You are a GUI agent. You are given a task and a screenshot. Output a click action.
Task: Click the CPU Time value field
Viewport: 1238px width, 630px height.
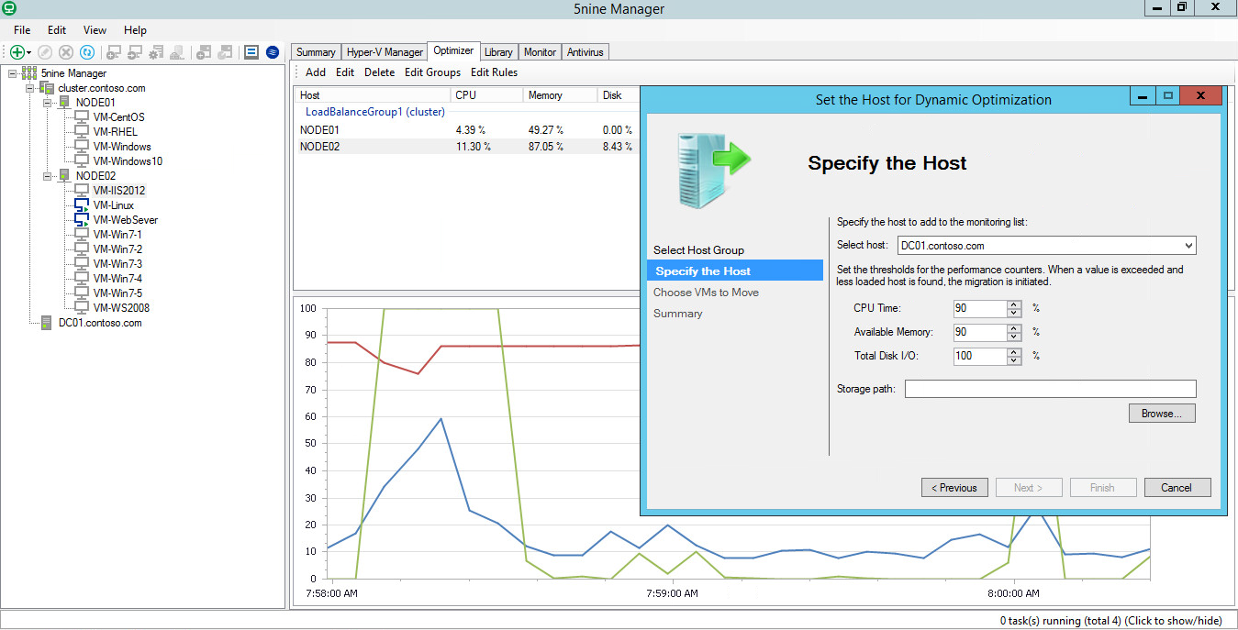coord(979,309)
